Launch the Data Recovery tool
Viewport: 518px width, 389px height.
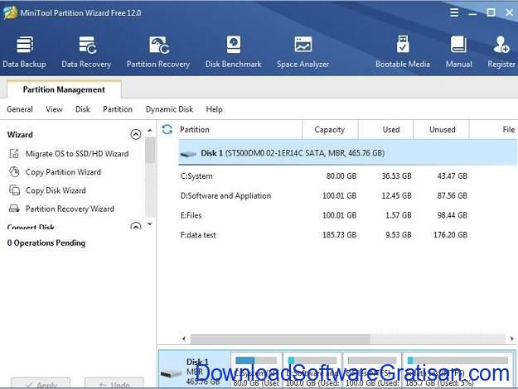point(86,51)
